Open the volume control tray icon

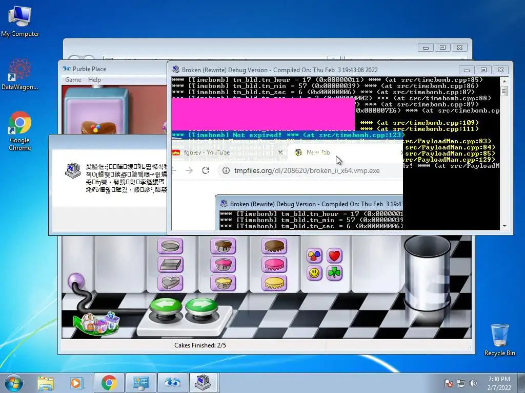tap(473, 383)
